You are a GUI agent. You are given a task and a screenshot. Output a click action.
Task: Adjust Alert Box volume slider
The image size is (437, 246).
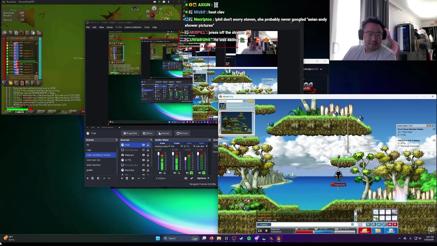[198, 153]
